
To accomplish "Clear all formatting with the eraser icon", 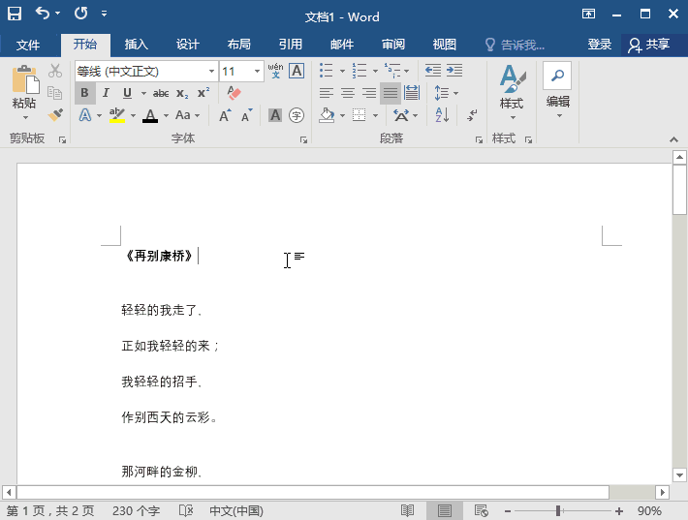I will (x=234, y=93).
